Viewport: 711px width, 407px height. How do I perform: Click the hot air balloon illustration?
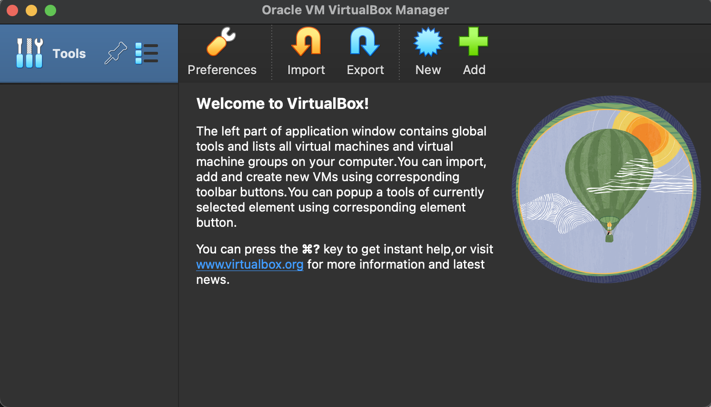coord(606,189)
